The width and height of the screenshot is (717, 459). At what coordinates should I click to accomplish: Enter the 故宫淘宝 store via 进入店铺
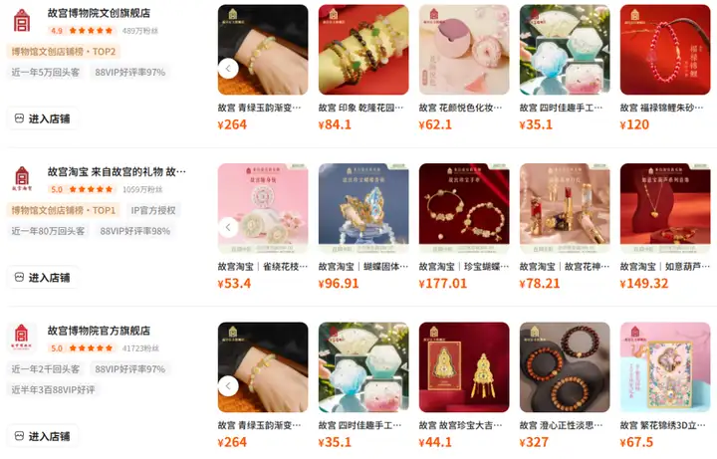[x=42, y=278]
